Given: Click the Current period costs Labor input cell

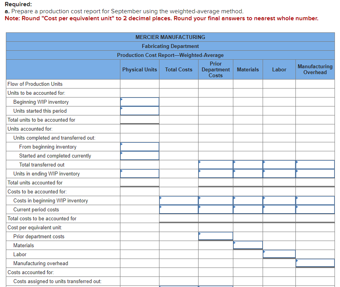Looking at the screenshot, I should (x=279, y=209).
